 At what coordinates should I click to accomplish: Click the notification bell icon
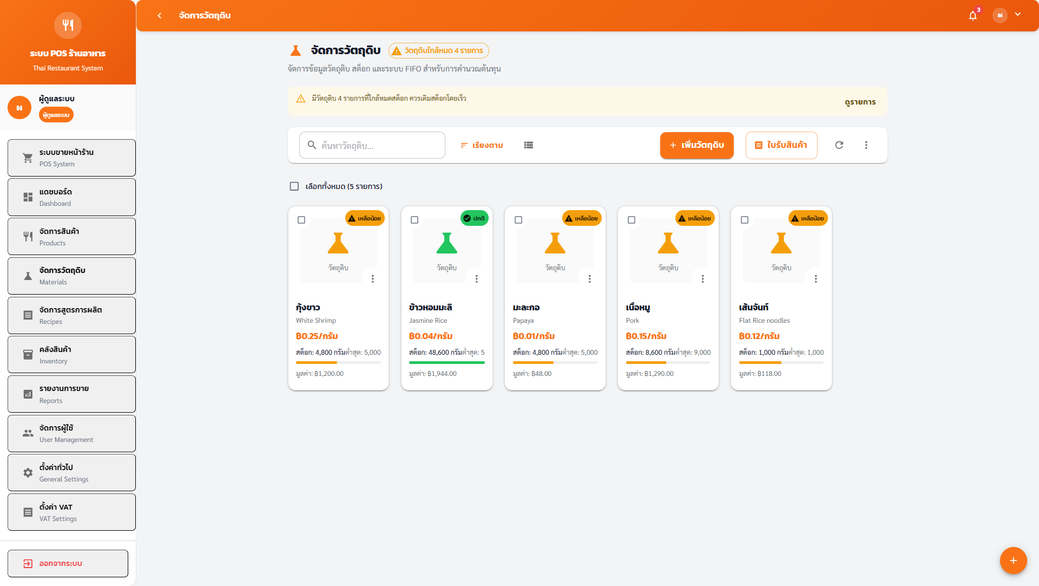click(972, 16)
